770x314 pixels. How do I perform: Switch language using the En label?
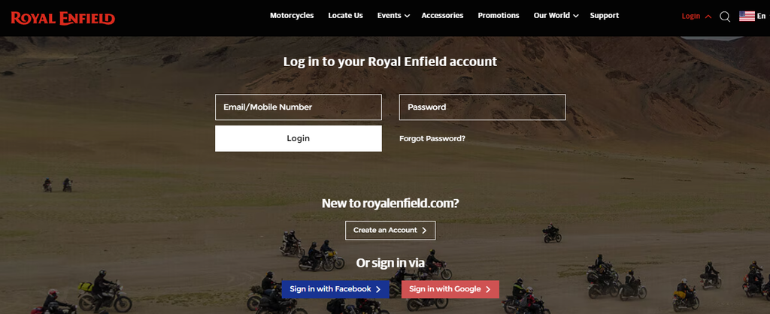761,17
